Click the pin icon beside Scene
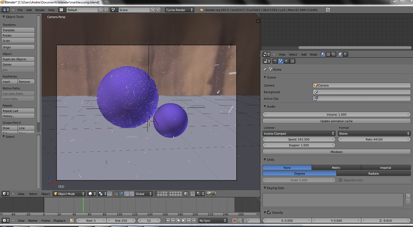This screenshot has height=227, width=413. (x=265, y=69)
